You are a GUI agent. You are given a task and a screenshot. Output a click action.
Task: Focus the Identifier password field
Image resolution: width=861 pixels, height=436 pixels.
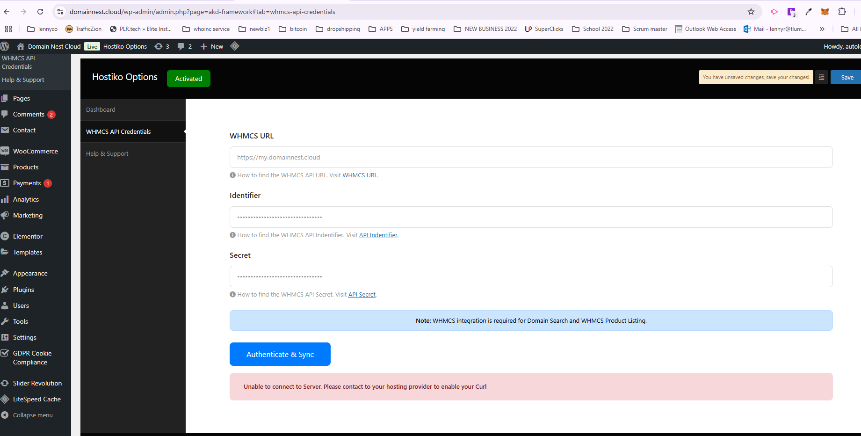(x=531, y=217)
